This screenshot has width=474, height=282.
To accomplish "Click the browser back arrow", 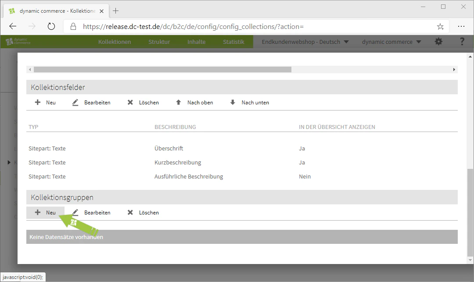I will click(13, 26).
